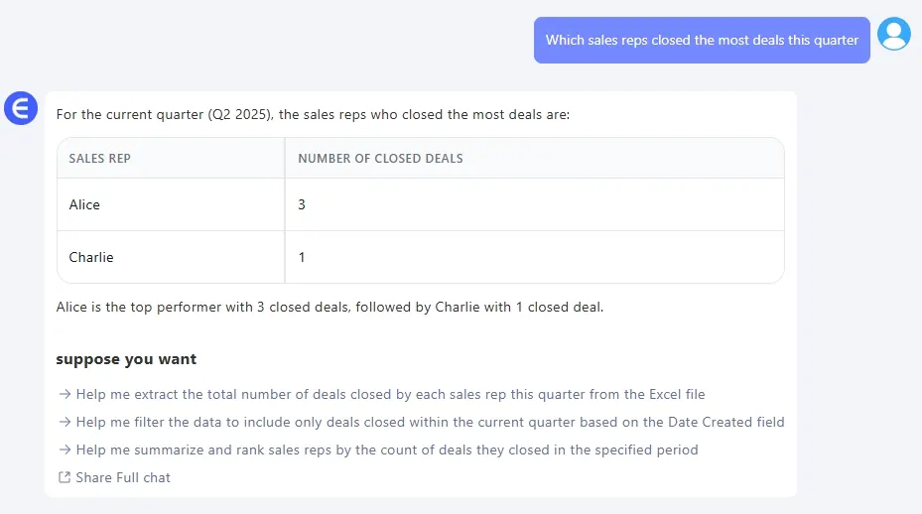The width and height of the screenshot is (922, 514).
Task: Choose the filter by Date Created suggestion text
Action: tap(430, 422)
